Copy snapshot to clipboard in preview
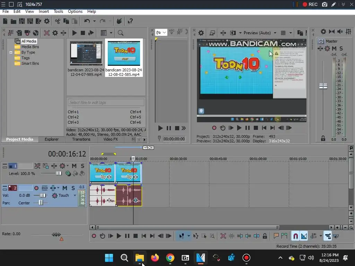The height and width of the screenshot is (266, 355). click(x=300, y=33)
